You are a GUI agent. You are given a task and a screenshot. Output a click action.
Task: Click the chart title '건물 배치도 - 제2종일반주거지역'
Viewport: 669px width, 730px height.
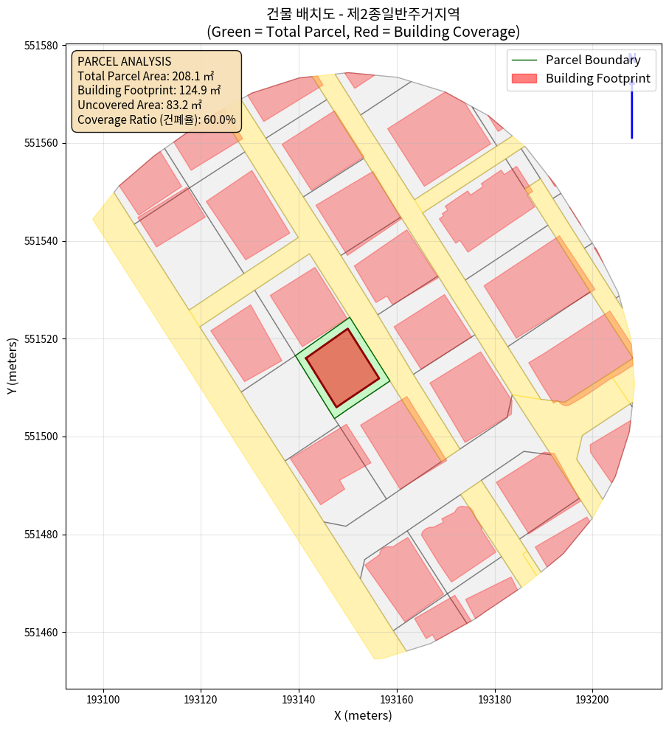(362, 14)
